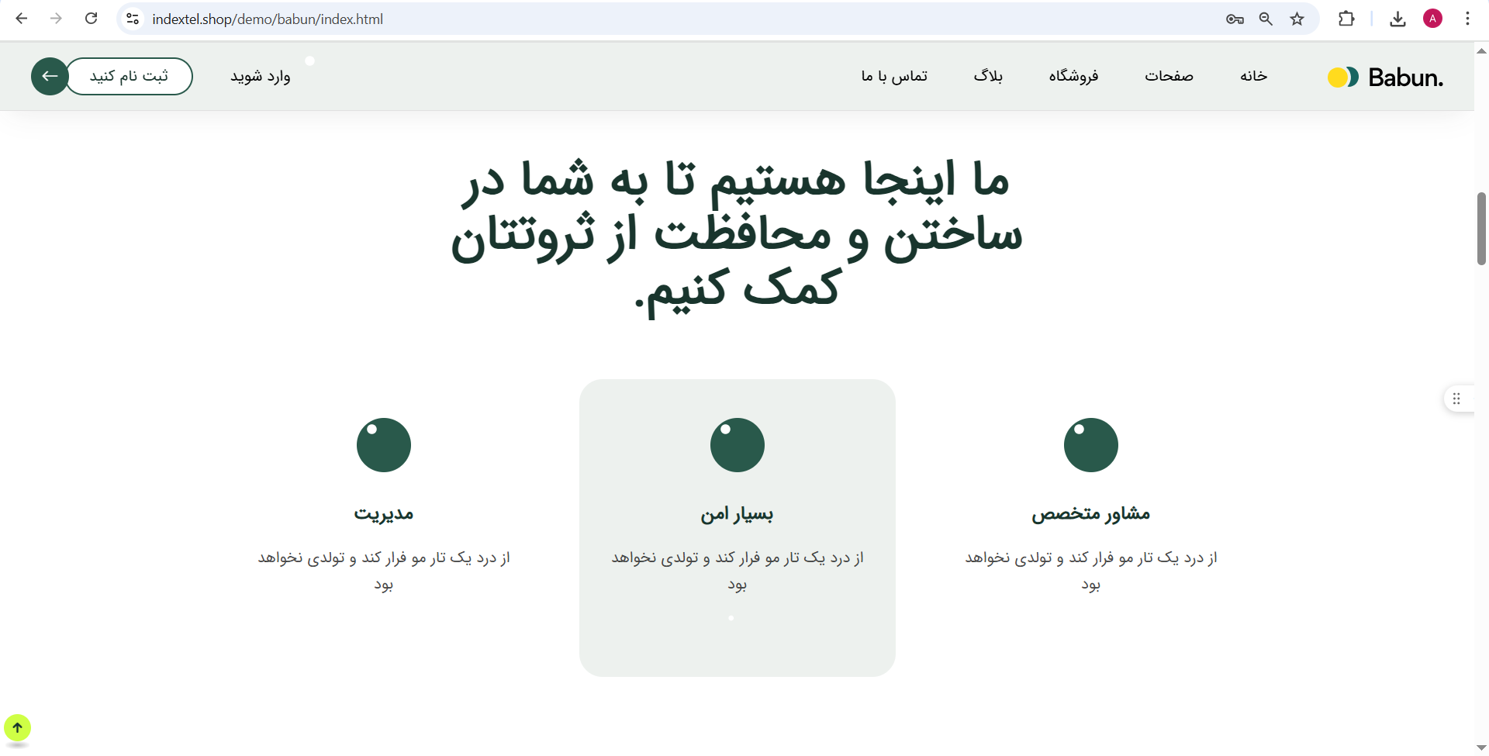Viewport: 1489px width, 756px height.
Task: Open the خانه menu item
Action: pos(1253,76)
